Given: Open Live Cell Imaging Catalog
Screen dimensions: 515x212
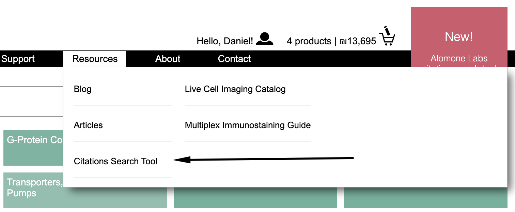Looking at the screenshot, I should [x=235, y=89].
